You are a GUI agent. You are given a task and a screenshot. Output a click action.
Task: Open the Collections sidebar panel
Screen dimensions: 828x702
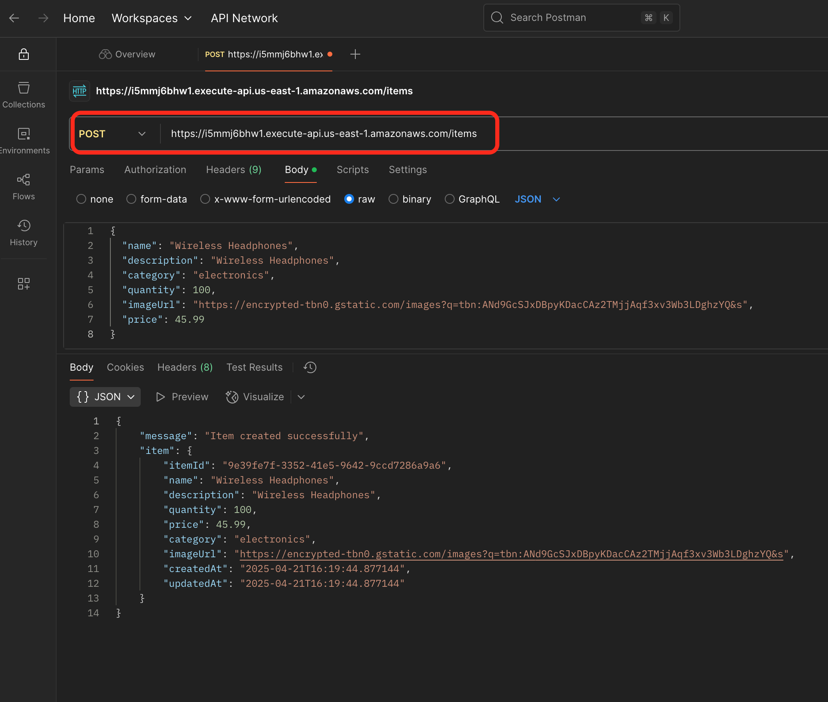coord(24,95)
